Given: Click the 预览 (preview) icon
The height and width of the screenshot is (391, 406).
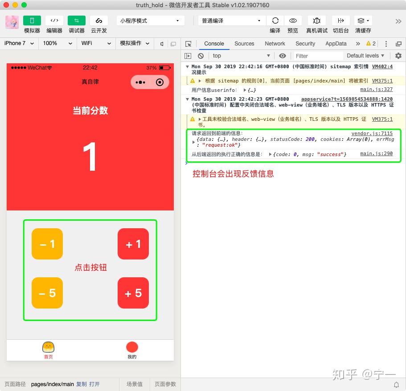Looking at the screenshot, I should [x=293, y=20].
